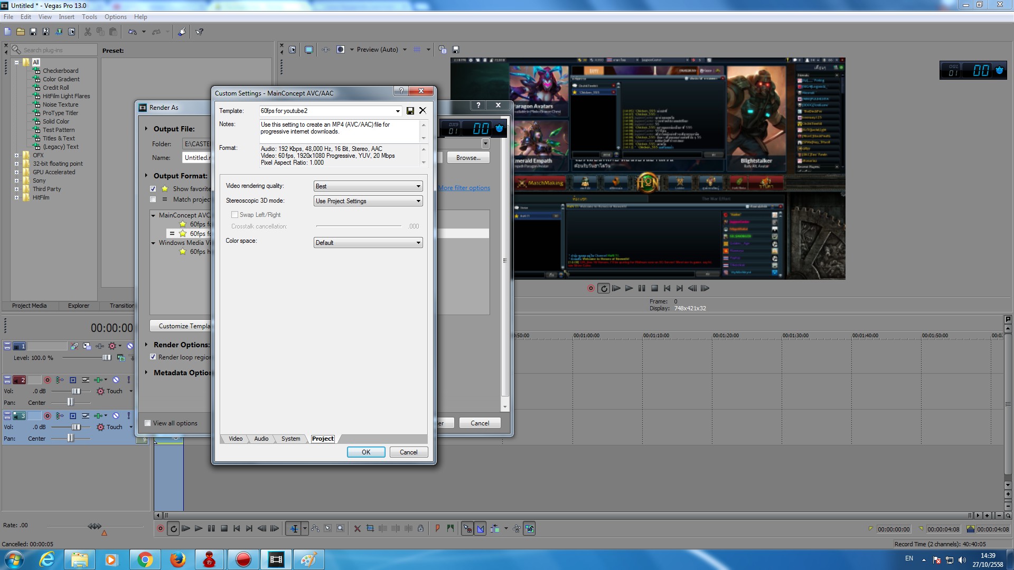Mute audio track 3
Viewport: 1014px width, 570px height.
coord(116,416)
